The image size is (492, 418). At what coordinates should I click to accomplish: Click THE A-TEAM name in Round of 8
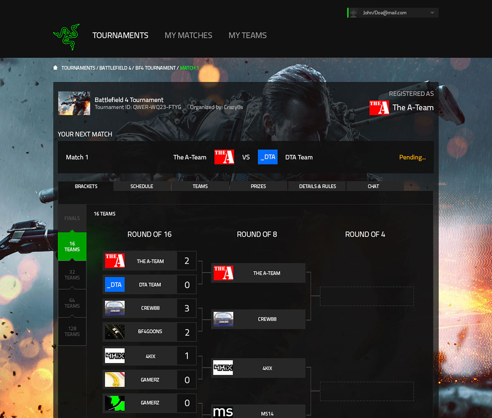pyautogui.click(x=267, y=273)
